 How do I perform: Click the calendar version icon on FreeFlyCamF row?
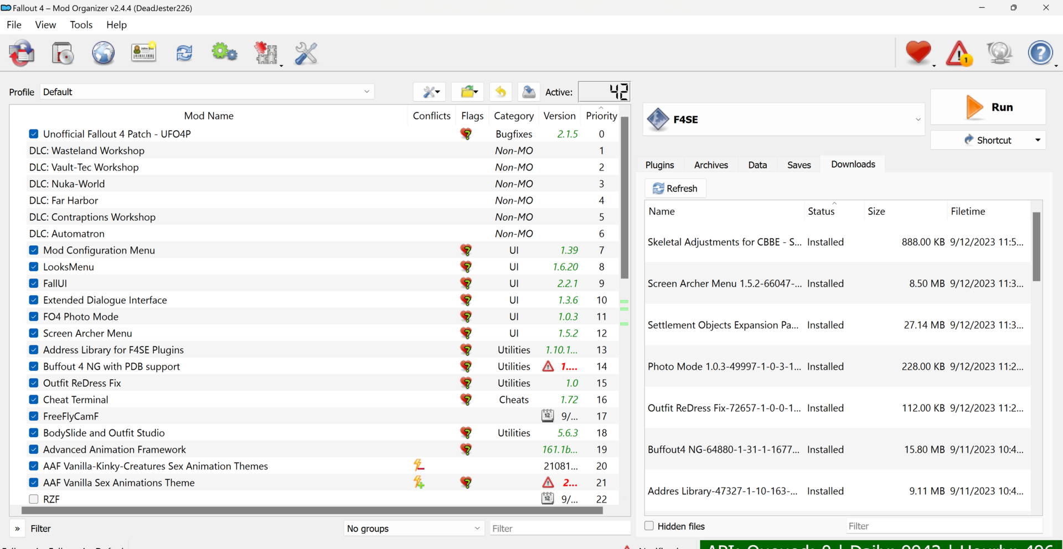(x=548, y=416)
